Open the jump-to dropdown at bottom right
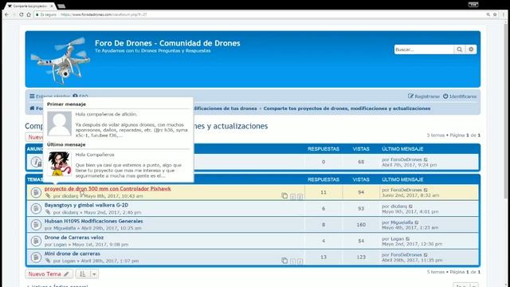The image size is (510, 287). 465,285
